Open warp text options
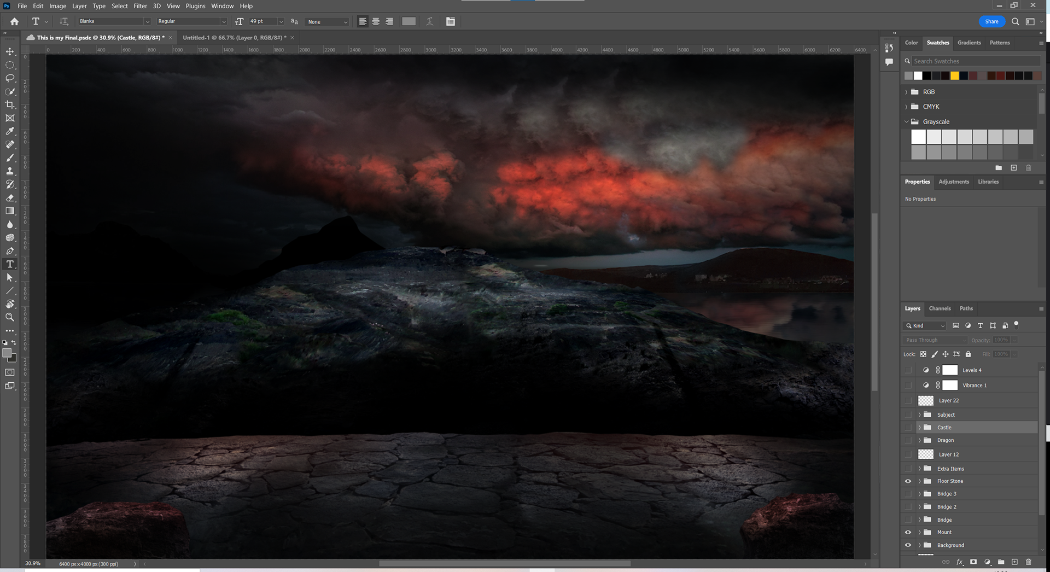Viewport: 1050px width, 572px height. pyautogui.click(x=430, y=21)
